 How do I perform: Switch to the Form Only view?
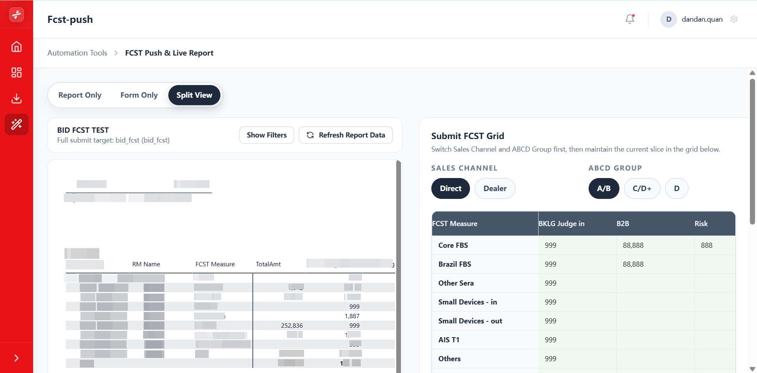click(x=139, y=95)
